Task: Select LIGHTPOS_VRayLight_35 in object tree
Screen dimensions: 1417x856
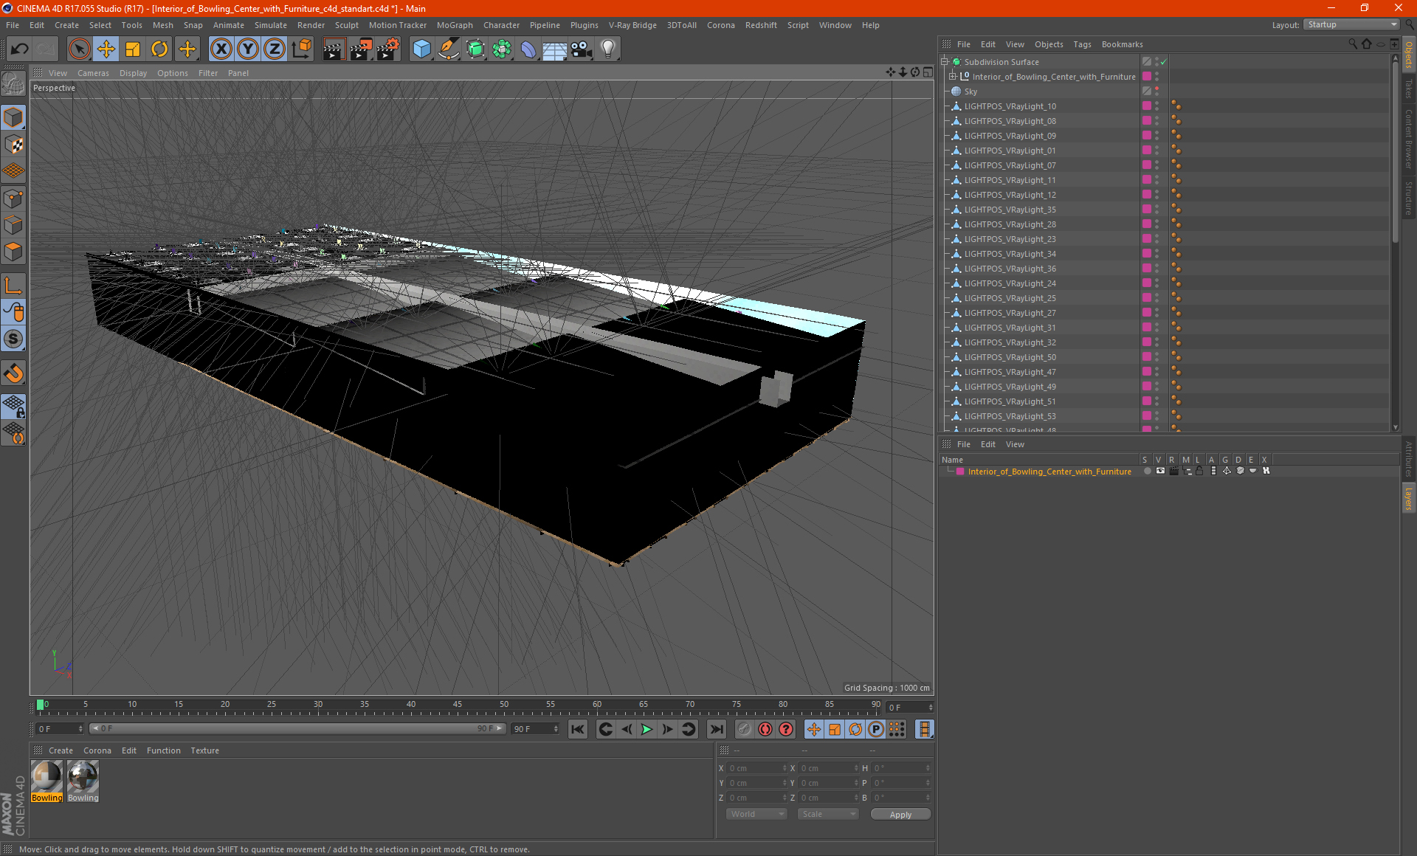Action: coord(1010,210)
